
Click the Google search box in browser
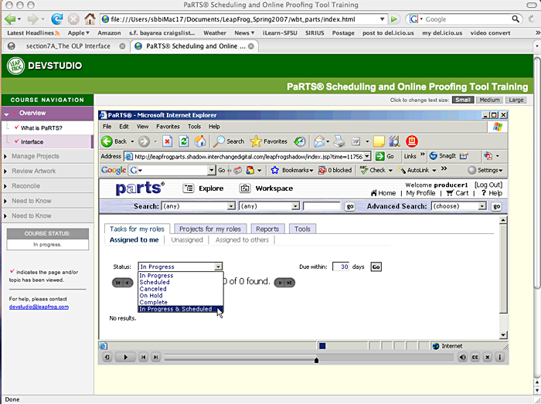[x=467, y=19]
